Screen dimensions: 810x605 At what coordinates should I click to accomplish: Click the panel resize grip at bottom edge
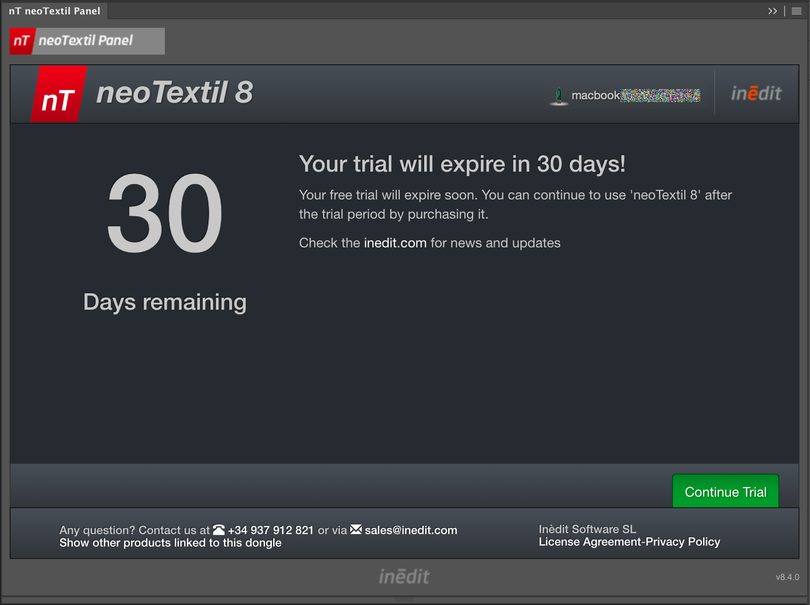click(404, 599)
